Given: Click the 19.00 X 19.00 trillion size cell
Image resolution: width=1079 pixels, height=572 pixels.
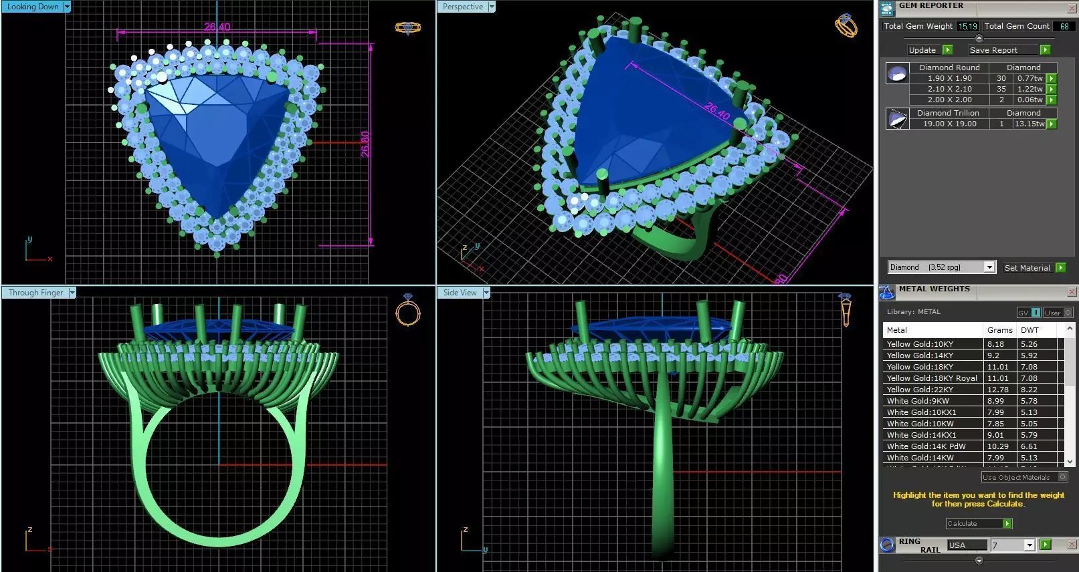Looking at the screenshot, I should click(949, 124).
